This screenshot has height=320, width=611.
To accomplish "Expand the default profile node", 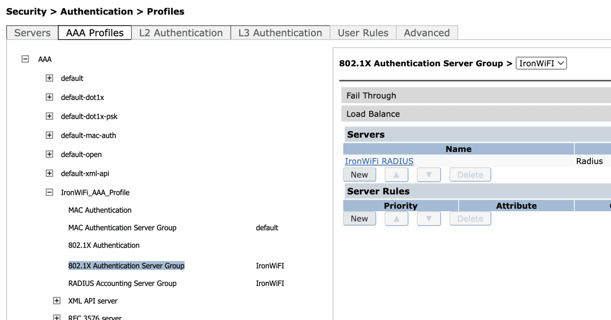I will tap(49, 78).
